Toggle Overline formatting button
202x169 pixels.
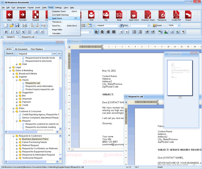coord(29,32)
